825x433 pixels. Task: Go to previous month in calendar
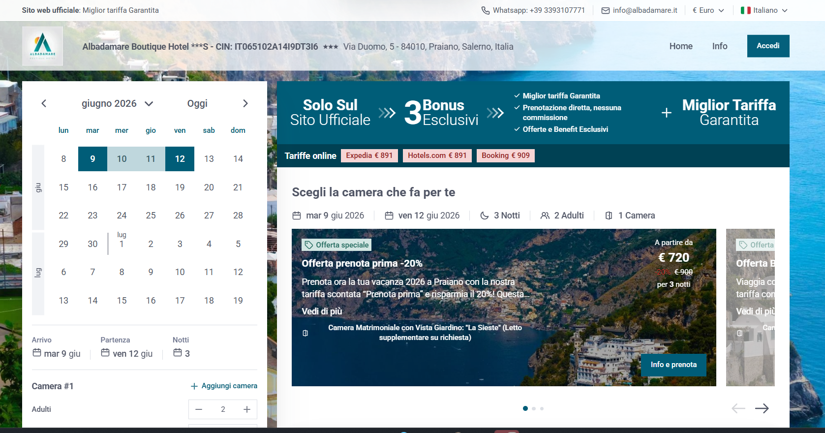tap(44, 103)
